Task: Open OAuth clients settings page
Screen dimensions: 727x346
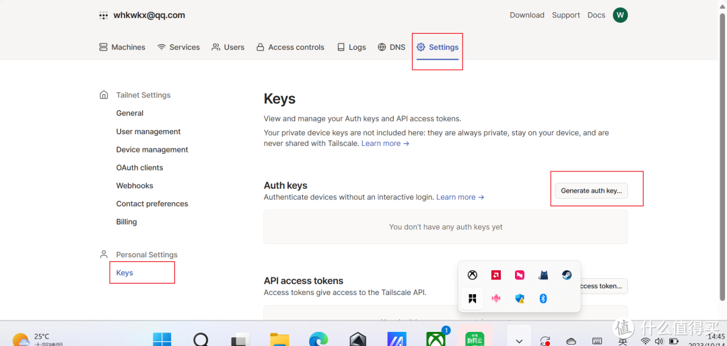Action: (x=139, y=167)
